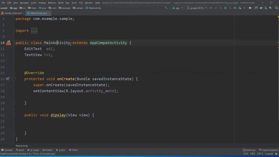Click the activity_main layout reference

100,91
